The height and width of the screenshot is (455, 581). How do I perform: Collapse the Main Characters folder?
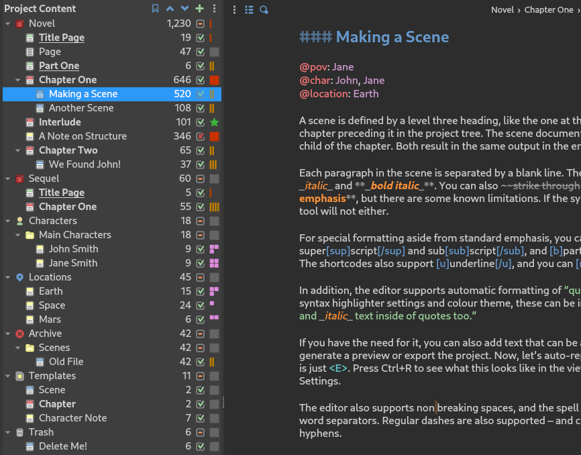(18, 235)
